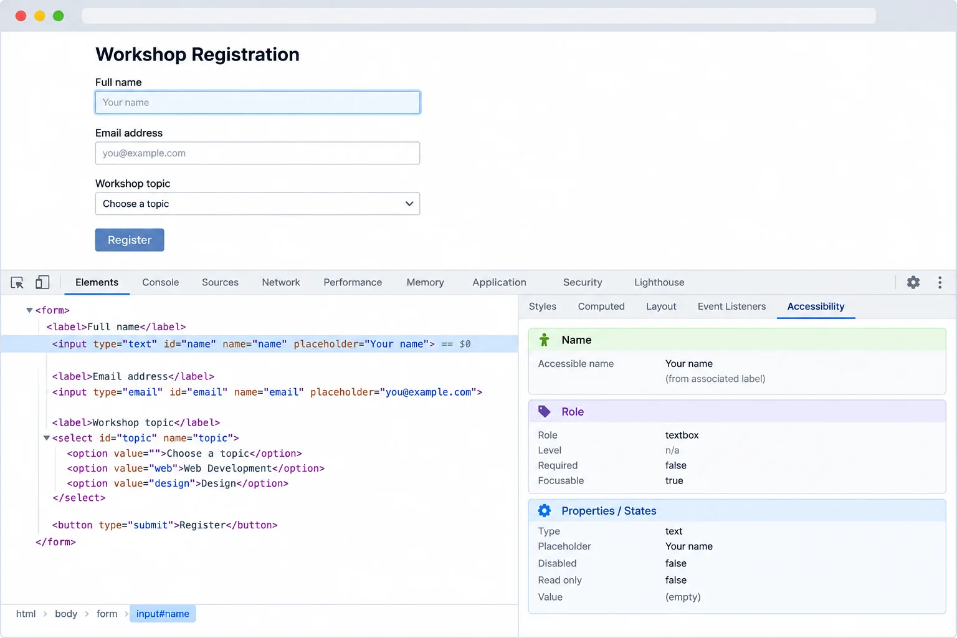Select the Web Development option node
This screenshot has width=957, height=638.
pos(196,469)
